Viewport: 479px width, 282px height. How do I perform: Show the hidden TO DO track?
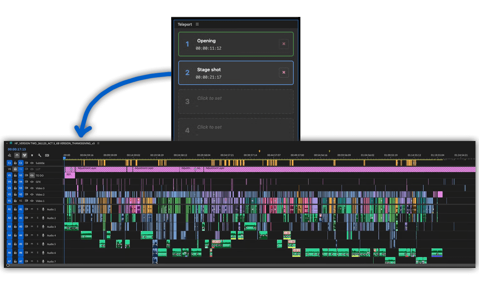click(32, 176)
